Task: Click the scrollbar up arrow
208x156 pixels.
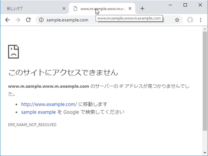Action: [x=205, y=29]
